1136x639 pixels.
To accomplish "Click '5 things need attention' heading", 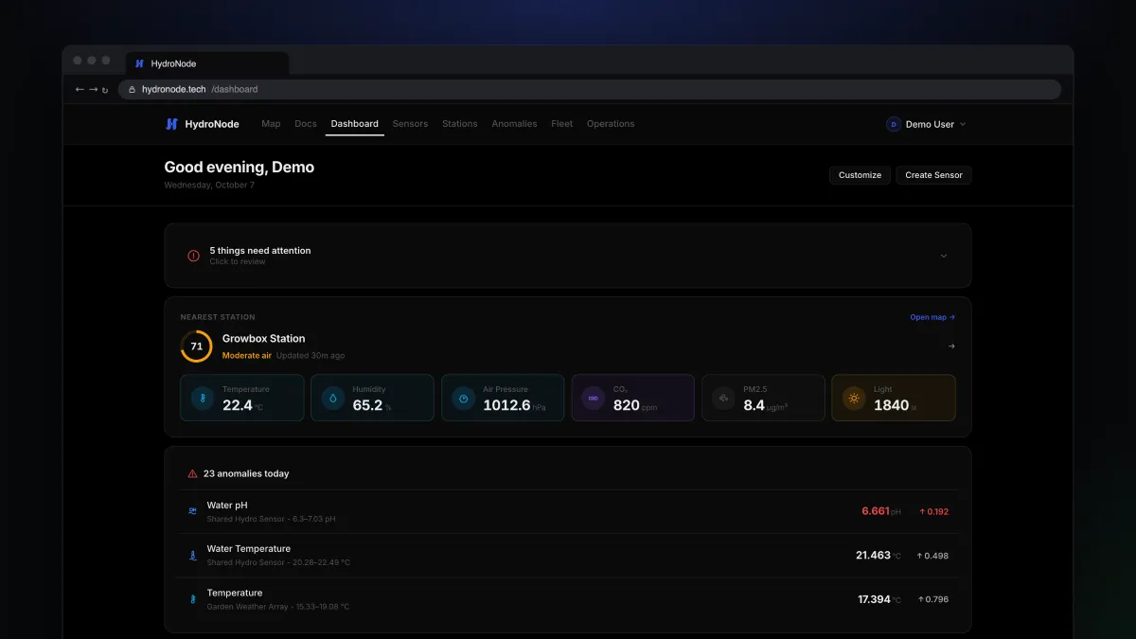I will (260, 251).
